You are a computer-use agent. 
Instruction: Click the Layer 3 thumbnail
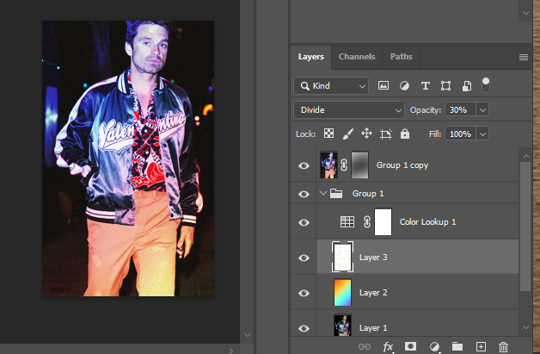(x=343, y=257)
